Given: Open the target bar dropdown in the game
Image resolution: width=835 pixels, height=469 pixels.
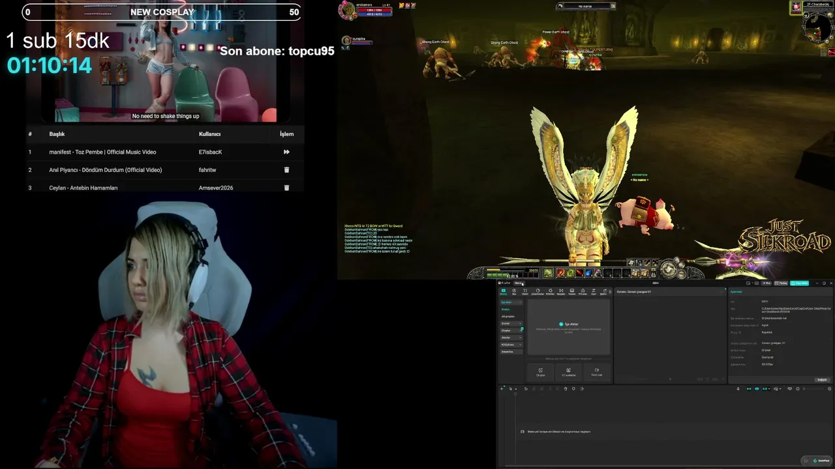Looking at the screenshot, I should [613, 6].
